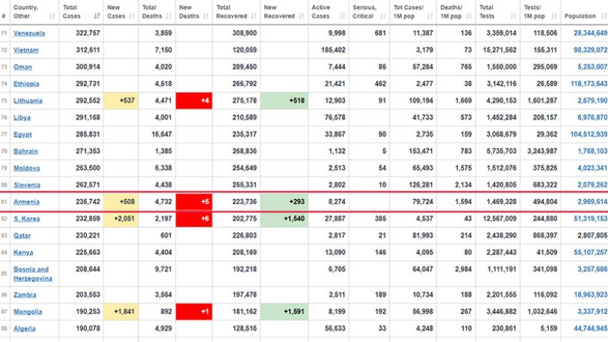Select Qatar total deaths 601
This screenshot has height=342, width=608.
coord(166,235)
